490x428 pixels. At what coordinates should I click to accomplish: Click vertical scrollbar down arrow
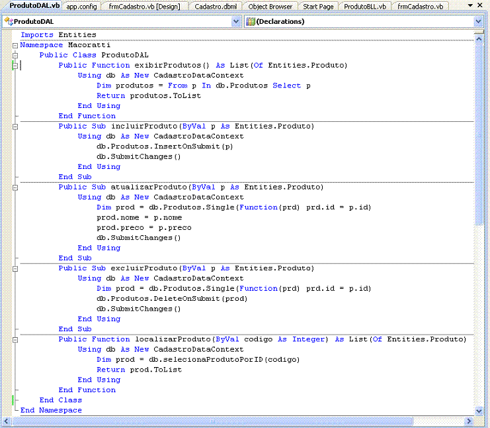[x=479, y=411]
